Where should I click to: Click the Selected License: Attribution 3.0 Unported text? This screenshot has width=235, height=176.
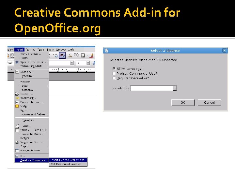143,60
